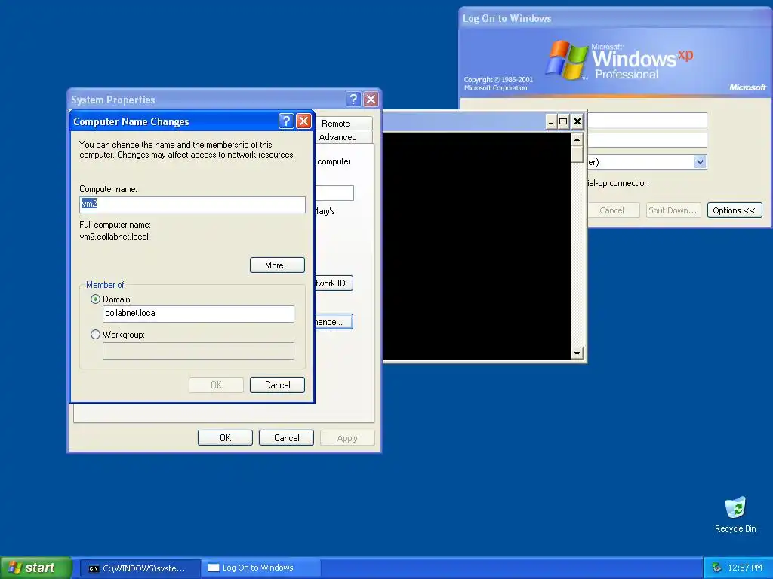Switch to Log On to Windows taskbar item
This screenshot has height=579, width=773.
click(261, 568)
